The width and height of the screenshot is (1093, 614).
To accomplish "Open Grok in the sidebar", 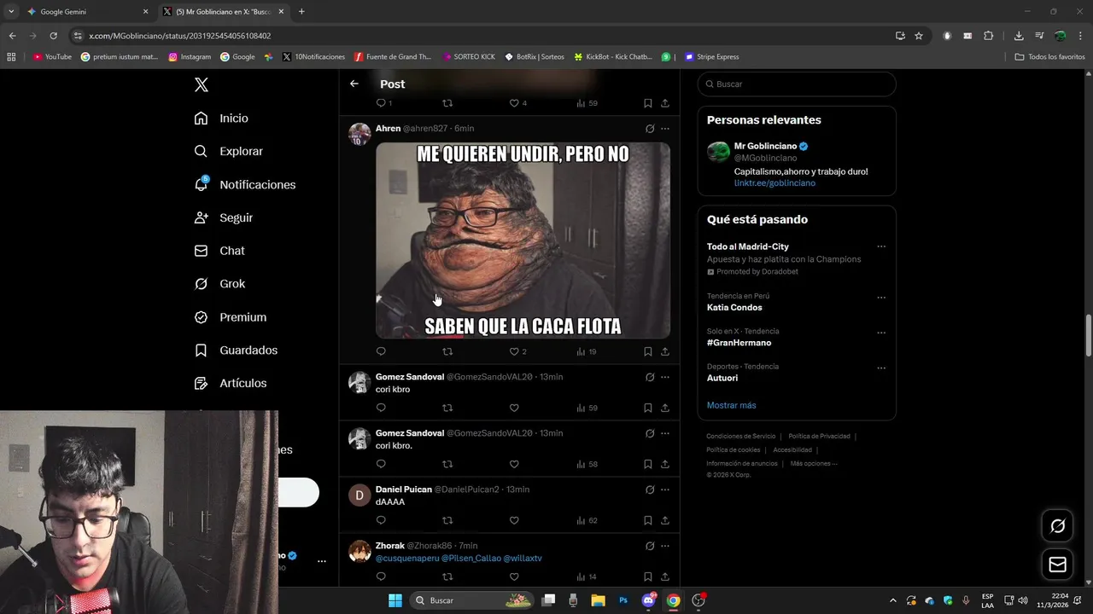I will (219, 284).
